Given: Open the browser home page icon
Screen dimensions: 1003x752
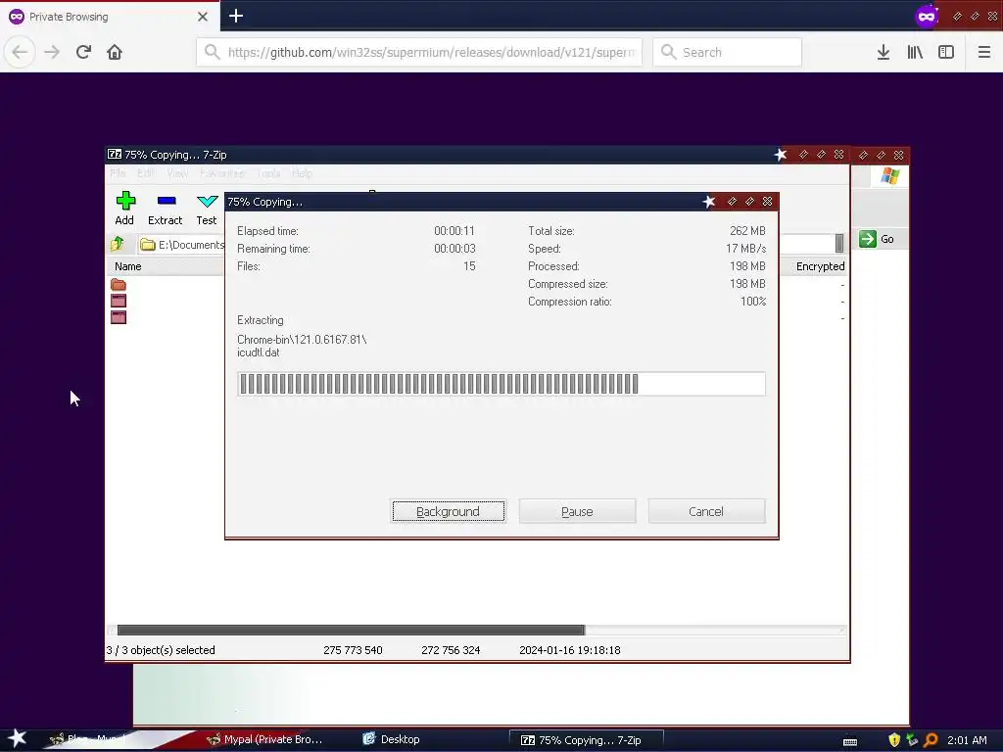Looking at the screenshot, I should tap(115, 52).
